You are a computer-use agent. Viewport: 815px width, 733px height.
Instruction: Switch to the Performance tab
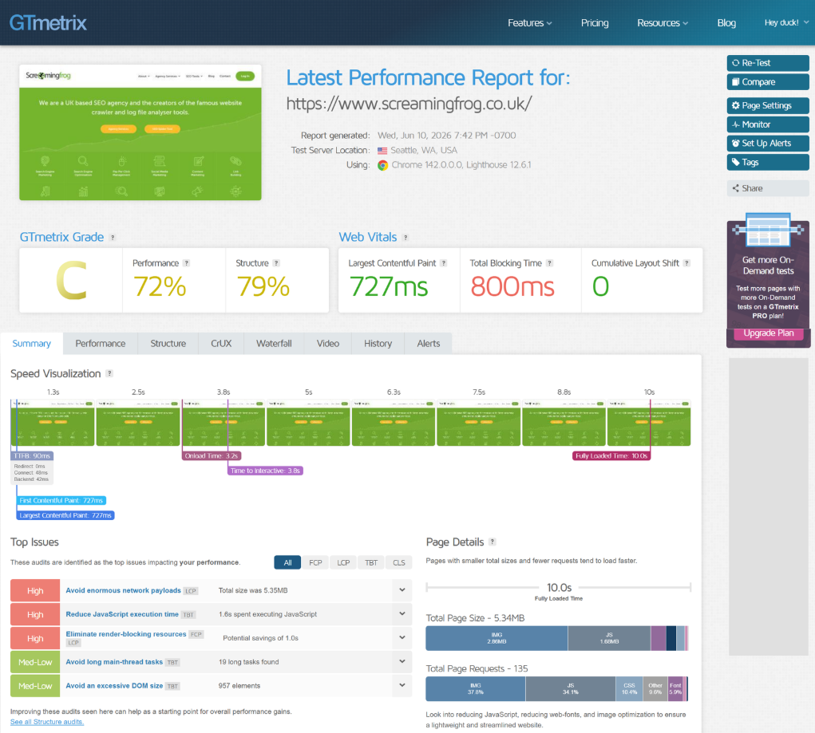(101, 344)
